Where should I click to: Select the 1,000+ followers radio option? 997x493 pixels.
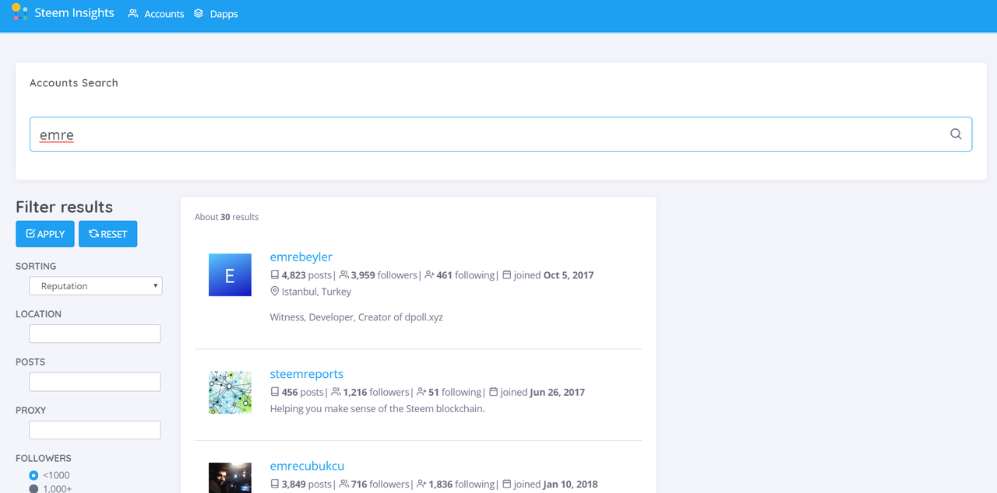tap(33, 489)
